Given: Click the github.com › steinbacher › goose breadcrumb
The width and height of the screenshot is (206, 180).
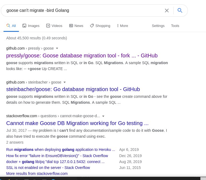Looking at the screenshot, I should [34, 82].
